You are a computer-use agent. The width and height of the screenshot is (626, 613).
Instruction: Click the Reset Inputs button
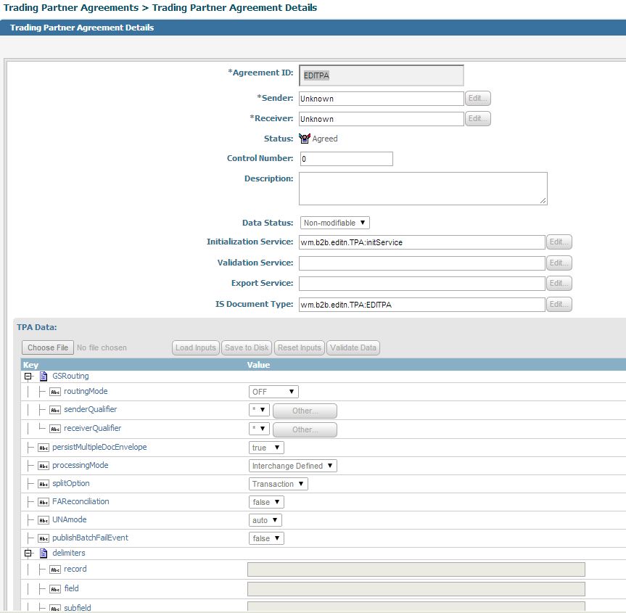coord(300,347)
